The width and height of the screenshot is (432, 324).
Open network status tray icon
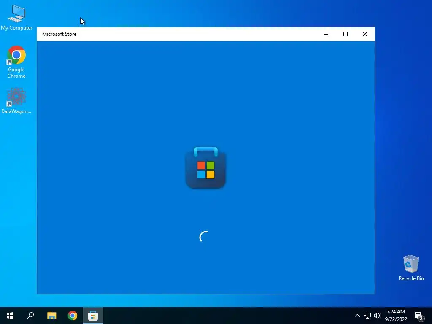click(x=367, y=316)
